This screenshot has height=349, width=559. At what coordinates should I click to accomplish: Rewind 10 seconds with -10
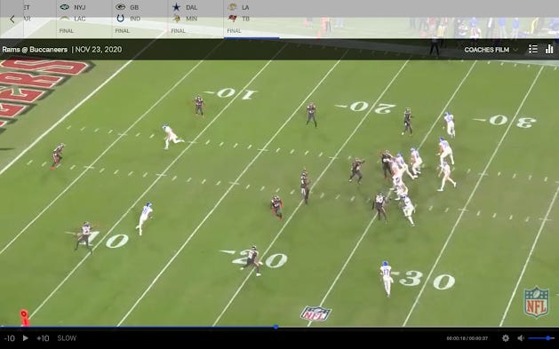click(x=10, y=338)
